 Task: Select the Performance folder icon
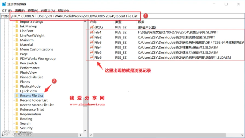[17, 68]
